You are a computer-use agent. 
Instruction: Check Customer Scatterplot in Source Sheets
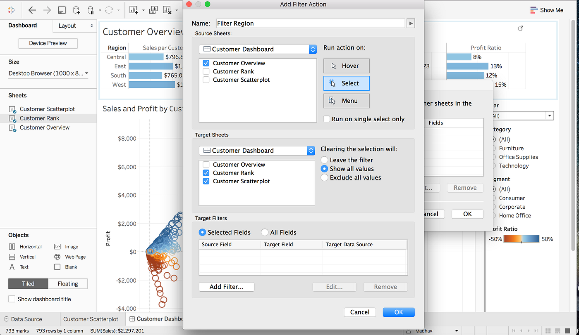click(206, 80)
